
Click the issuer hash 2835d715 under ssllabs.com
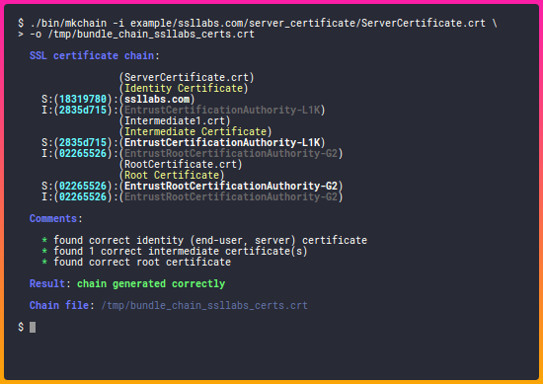tap(83, 111)
